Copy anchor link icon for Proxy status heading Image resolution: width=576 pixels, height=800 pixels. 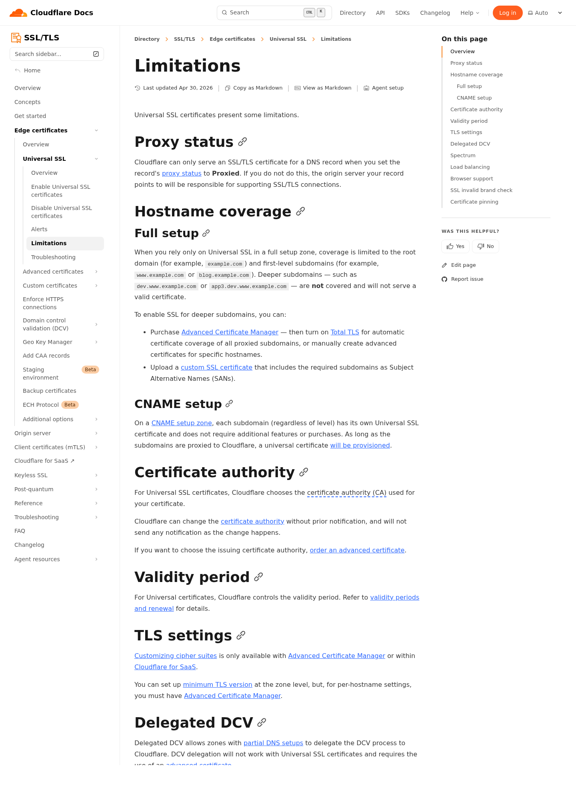(242, 142)
